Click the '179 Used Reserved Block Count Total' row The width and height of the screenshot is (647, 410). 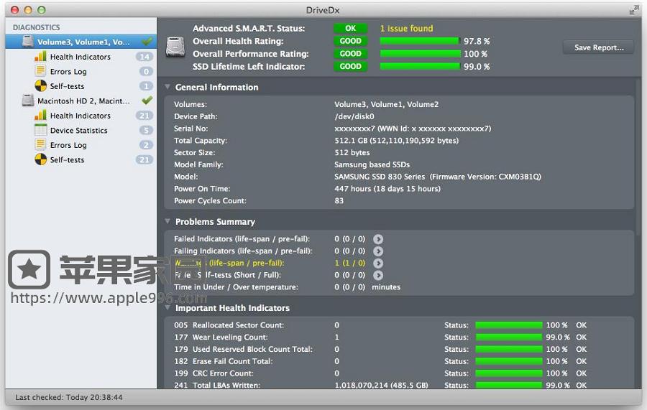[x=398, y=349]
